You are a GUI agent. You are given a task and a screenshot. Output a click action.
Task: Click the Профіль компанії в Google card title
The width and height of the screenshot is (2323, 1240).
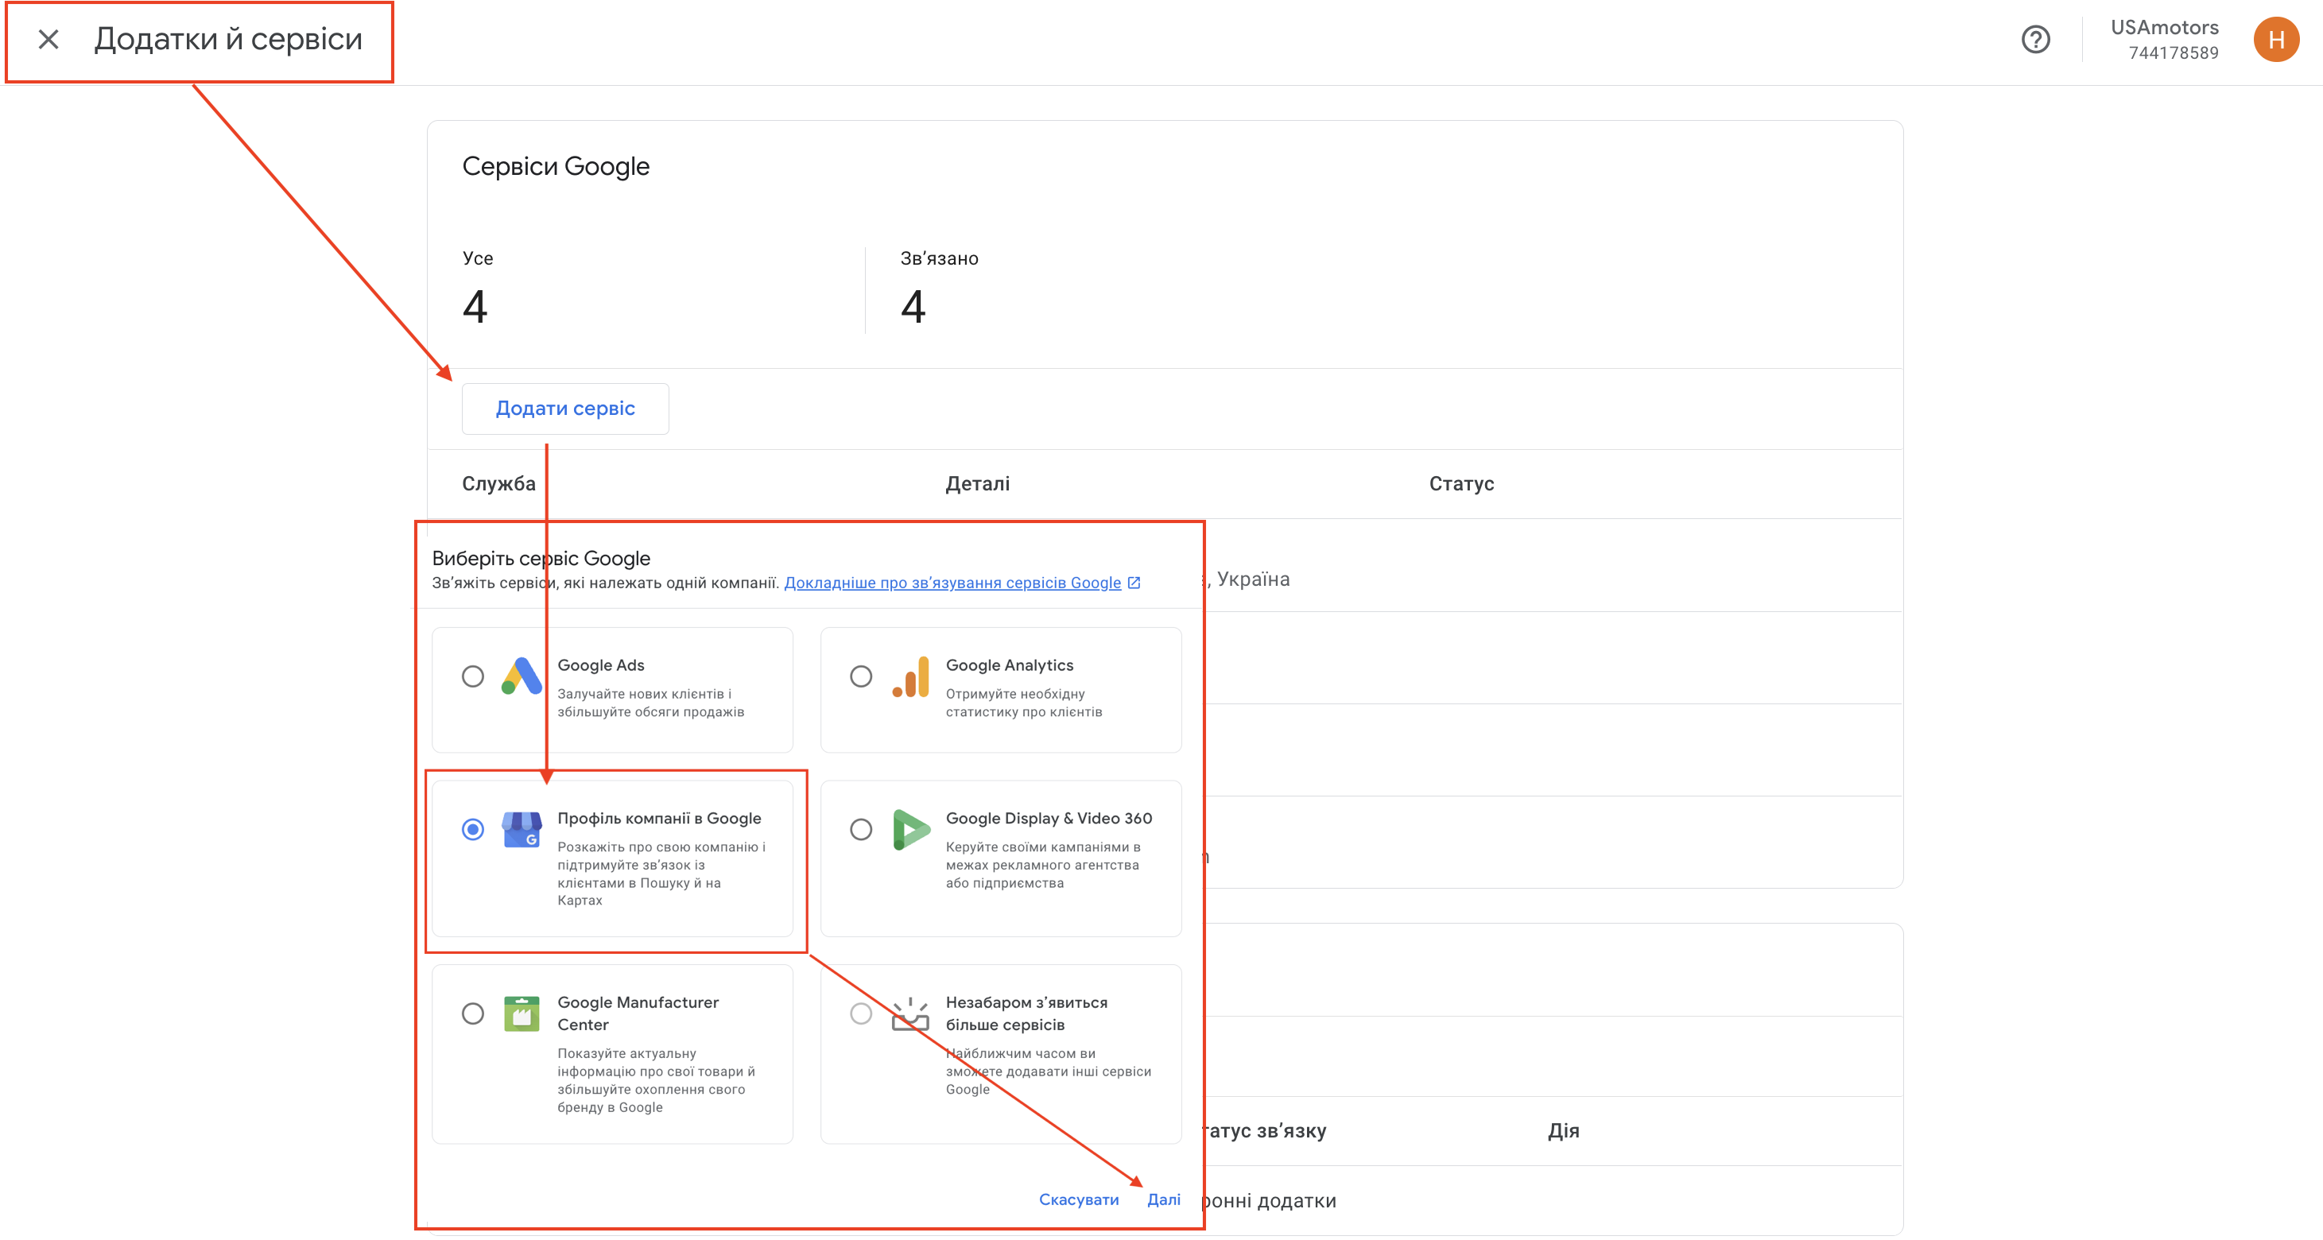[x=659, y=819]
